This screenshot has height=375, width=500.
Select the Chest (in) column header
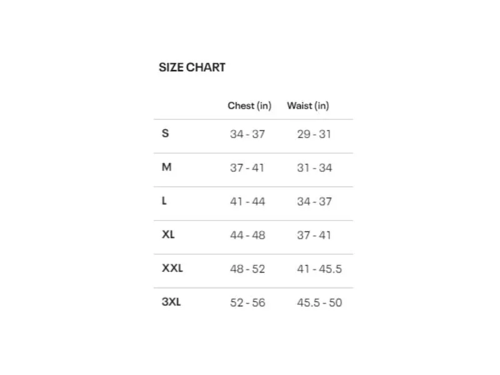click(x=249, y=106)
